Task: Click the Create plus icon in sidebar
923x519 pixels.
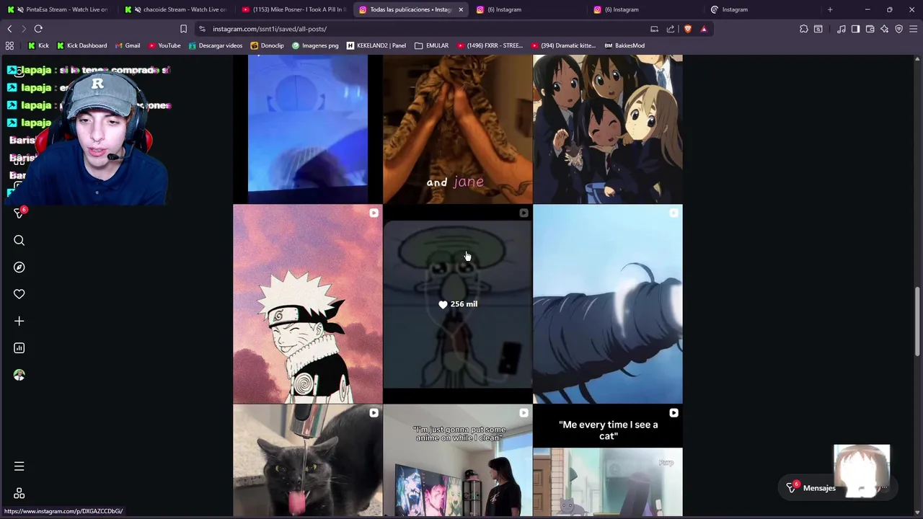Action: tap(19, 321)
